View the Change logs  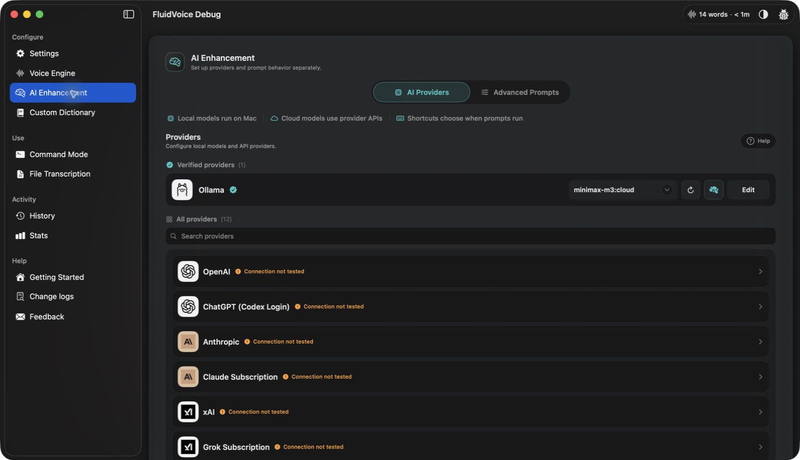pos(73,296)
